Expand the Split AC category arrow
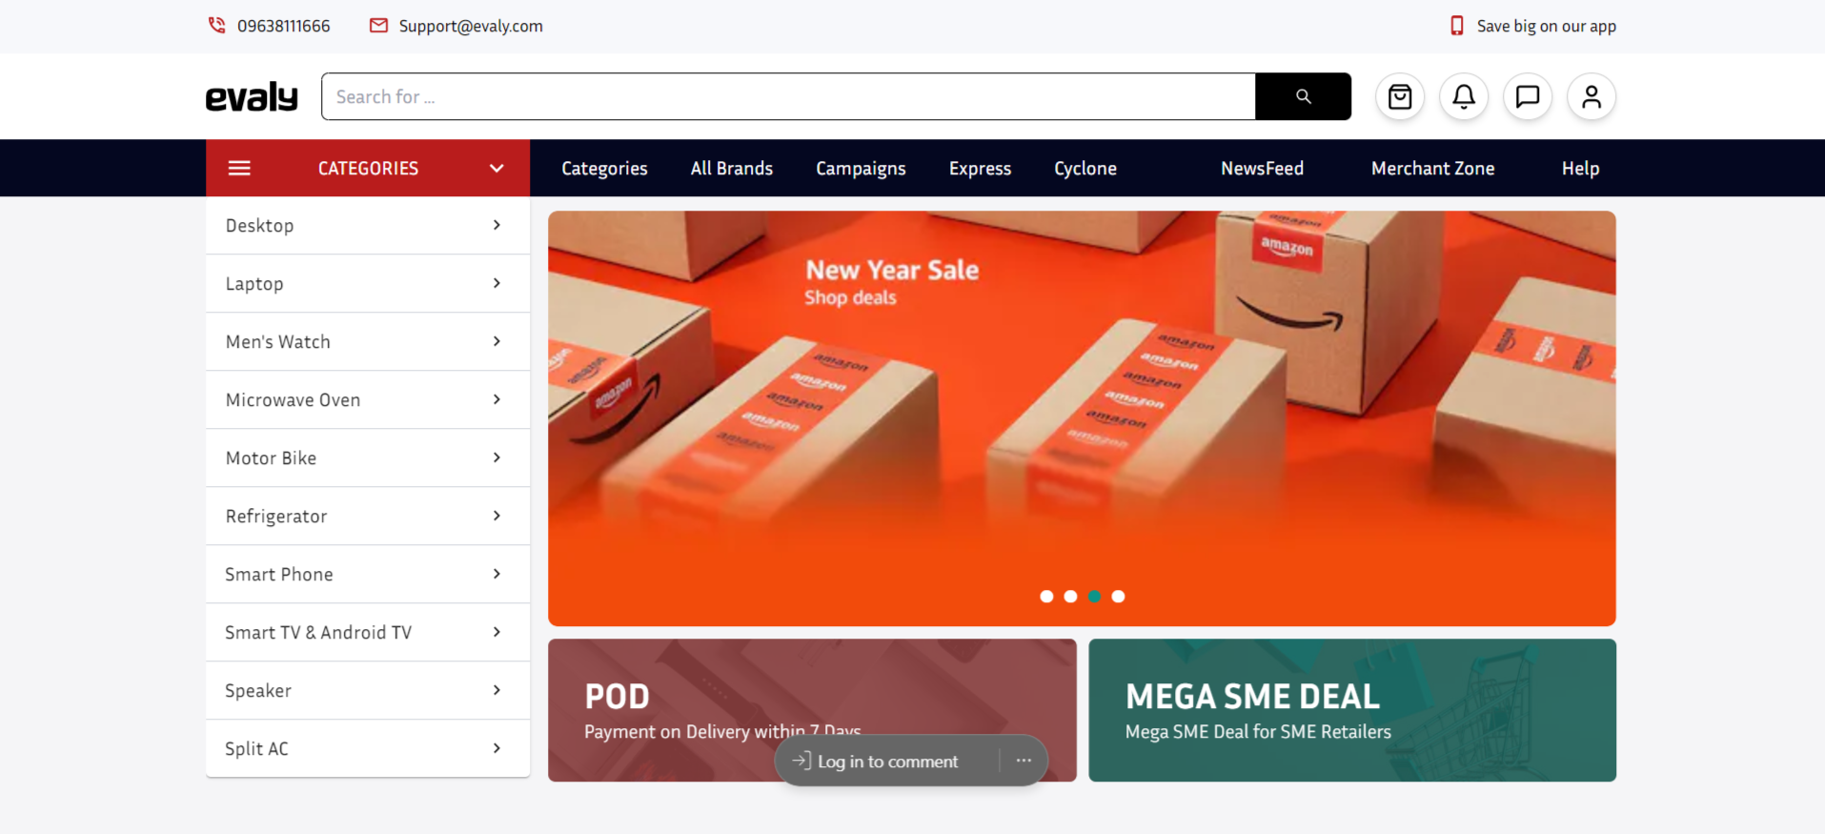This screenshot has width=1825, height=834. pos(497,748)
